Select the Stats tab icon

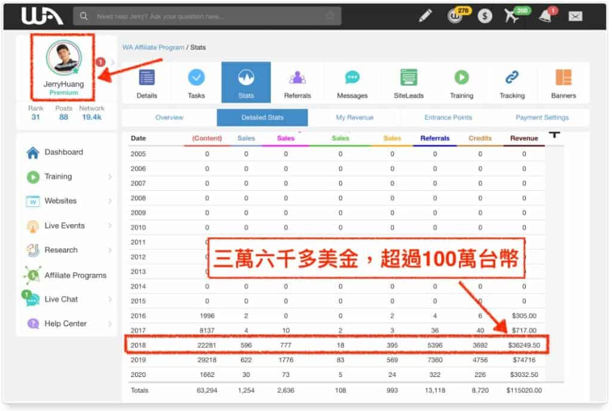246,77
